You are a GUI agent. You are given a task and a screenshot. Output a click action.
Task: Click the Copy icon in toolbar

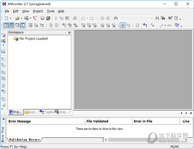61,18
